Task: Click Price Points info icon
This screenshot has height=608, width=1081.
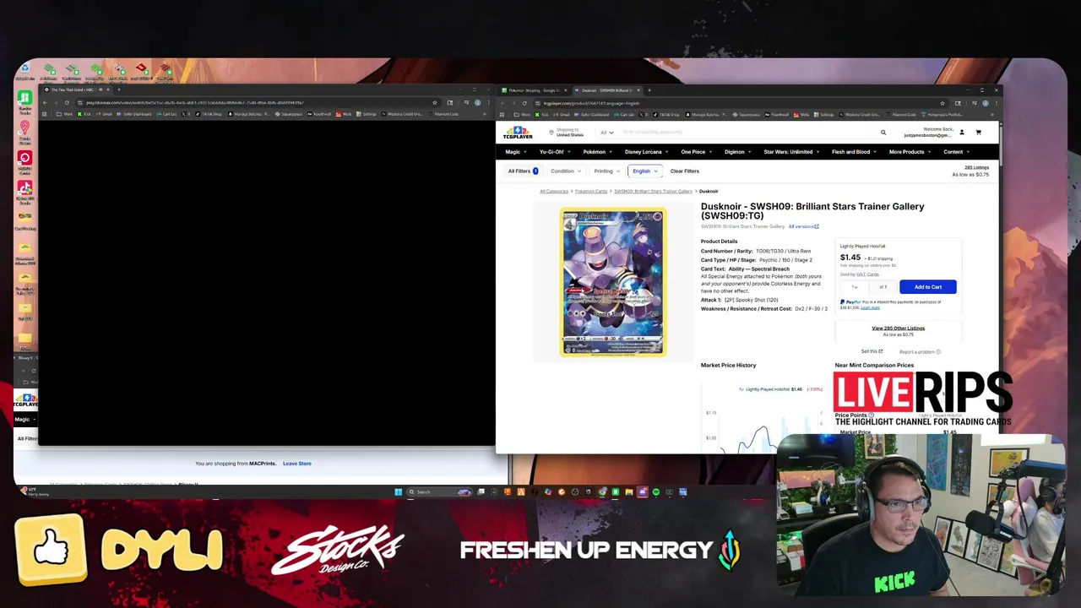Action: [x=872, y=415]
